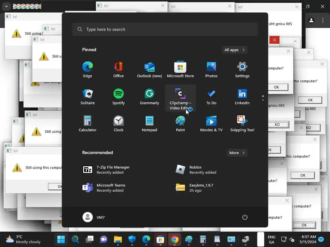
Task: Open Spotify from pinned apps
Action: click(x=119, y=97)
